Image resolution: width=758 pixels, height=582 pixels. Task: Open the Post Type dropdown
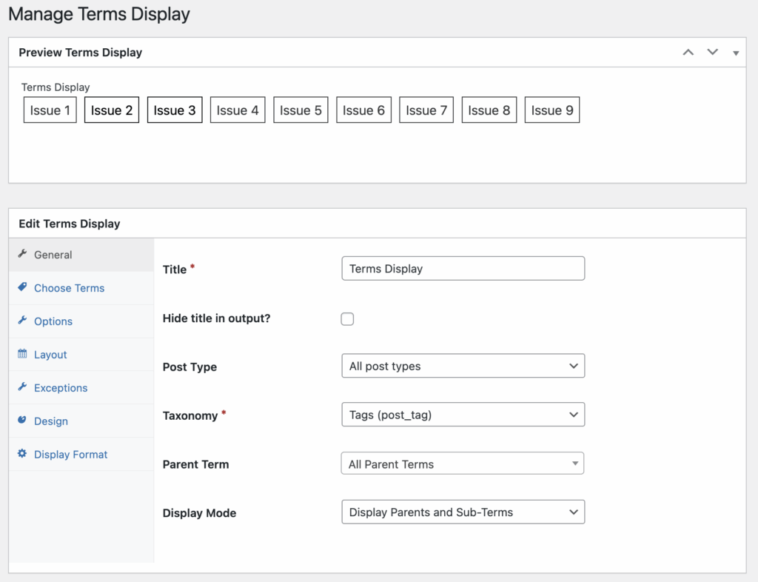pos(463,366)
